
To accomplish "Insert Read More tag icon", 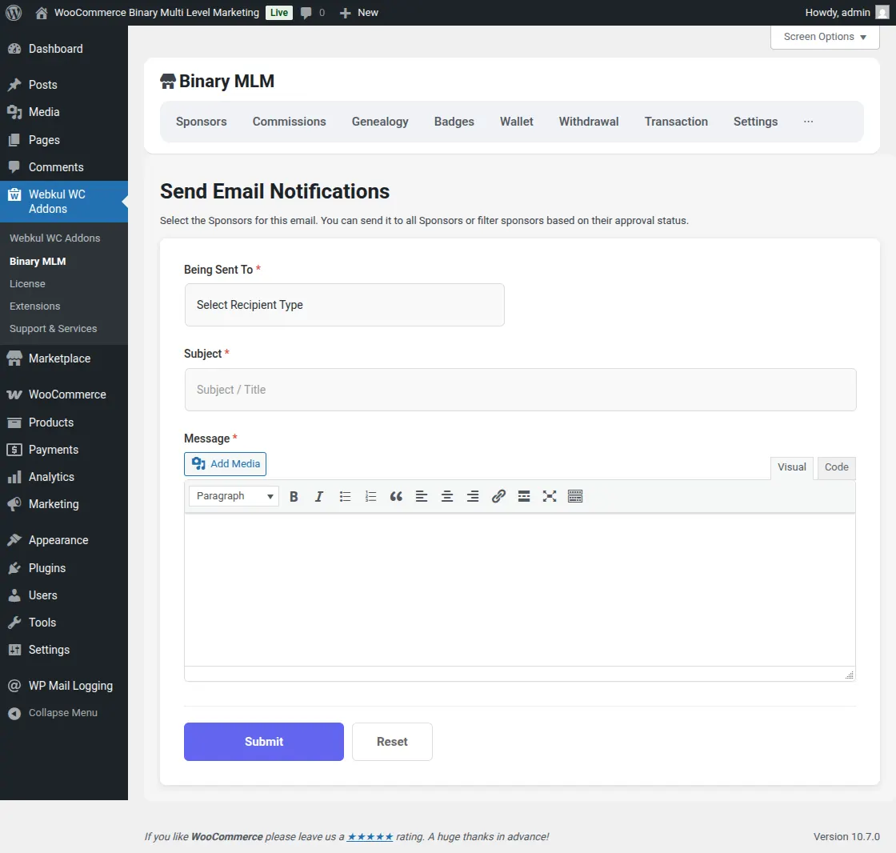I will 523,496.
